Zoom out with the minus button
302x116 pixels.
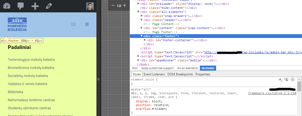tap(113, 6)
